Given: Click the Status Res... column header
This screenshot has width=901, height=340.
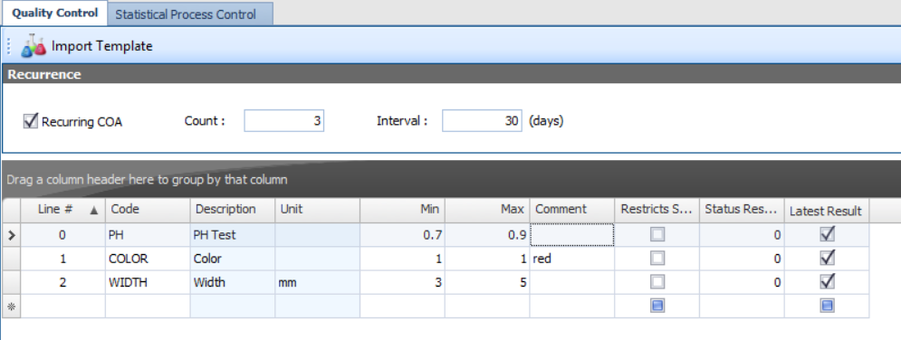Looking at the screenshot, I should pyautogui.click(x=742, y=210).
